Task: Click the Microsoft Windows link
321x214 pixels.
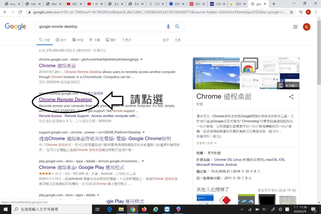Action: pos(211,165)
